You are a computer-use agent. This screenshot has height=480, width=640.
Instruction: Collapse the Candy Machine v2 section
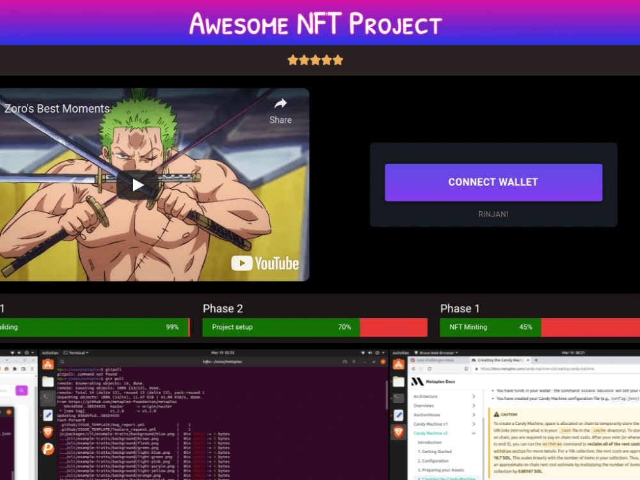click(444, 433)
